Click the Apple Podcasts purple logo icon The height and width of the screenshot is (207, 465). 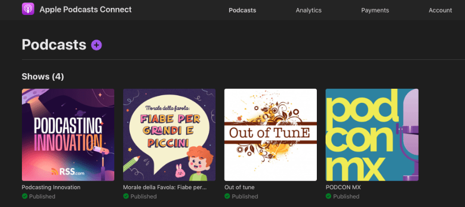pos(28,9)
